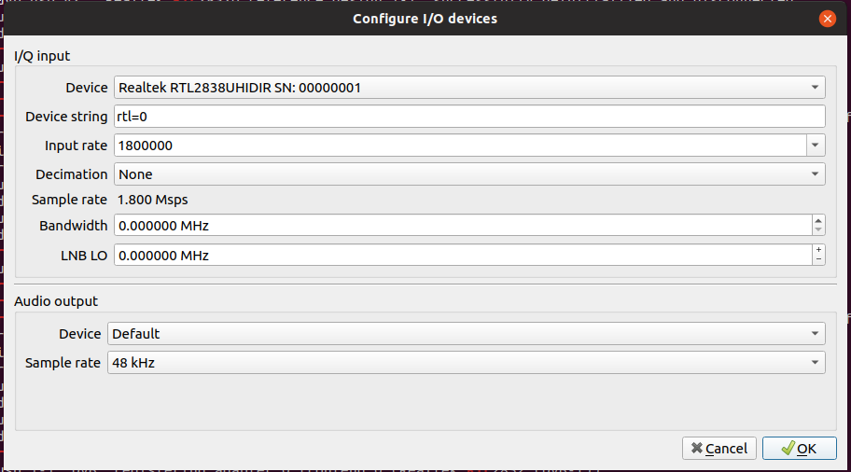Click the X icon on Cancel

(697, 448)
